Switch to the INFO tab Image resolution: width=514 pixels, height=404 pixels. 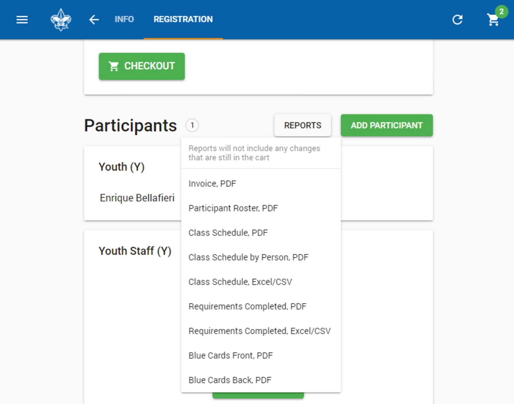[124, 19]
